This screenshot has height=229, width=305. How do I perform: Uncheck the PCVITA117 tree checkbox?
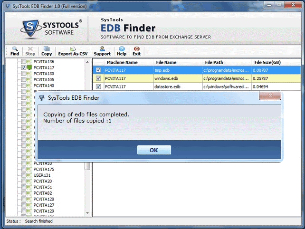coord(23,68)
